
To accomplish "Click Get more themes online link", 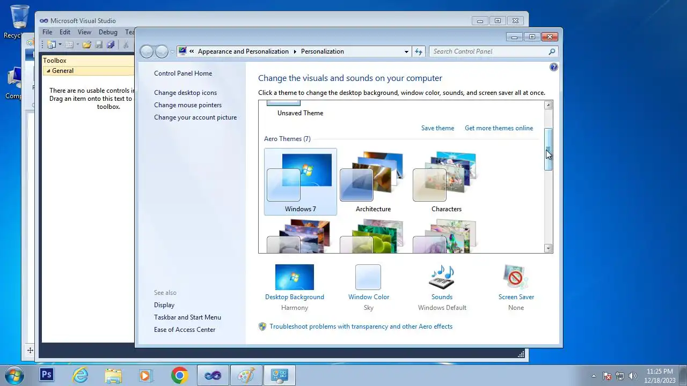I will tap(499, 128).
